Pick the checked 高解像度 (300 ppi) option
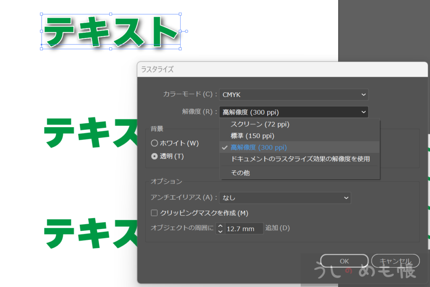Viewport: 430px width, 287px height. (x=259, y=147)
